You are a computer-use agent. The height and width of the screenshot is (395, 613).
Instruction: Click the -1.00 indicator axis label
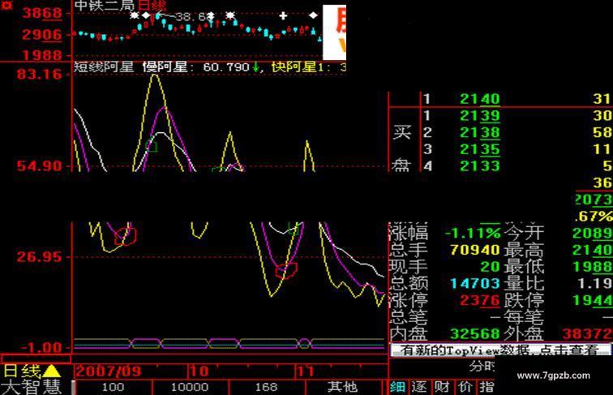tap(41, 348)
